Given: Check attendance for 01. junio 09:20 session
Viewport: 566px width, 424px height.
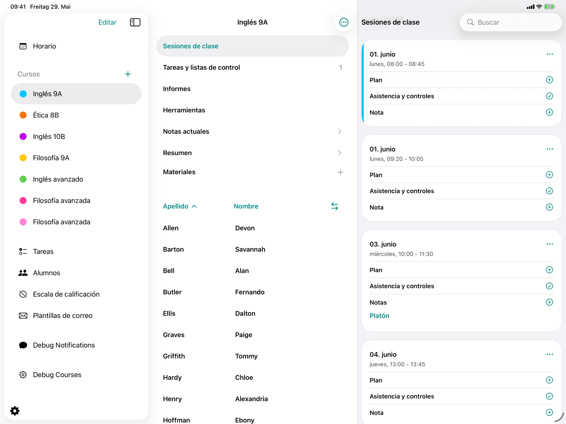Looking at the screenshot, I should [x=549, y=191].
